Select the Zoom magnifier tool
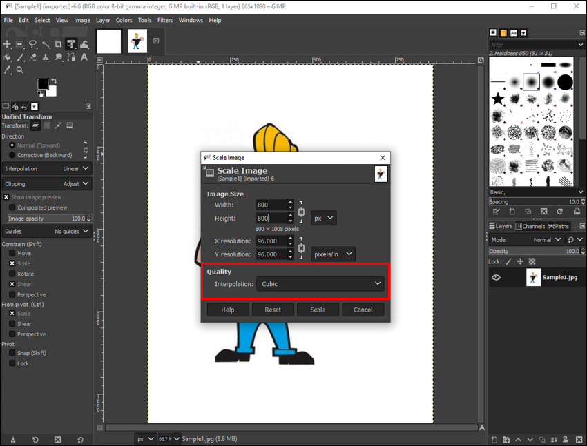Image resolution: width=587 pixels, height=446 pixels. click(x=20, y=70)
